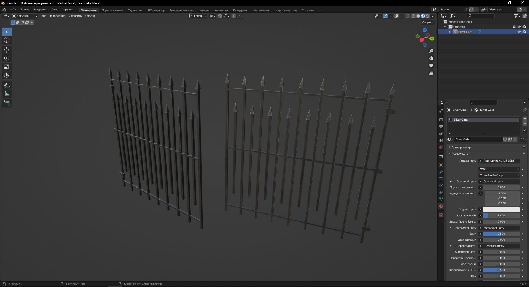Open the Scene properties tab
Viewport: 529px width, 287px height.
click(441, 140)
